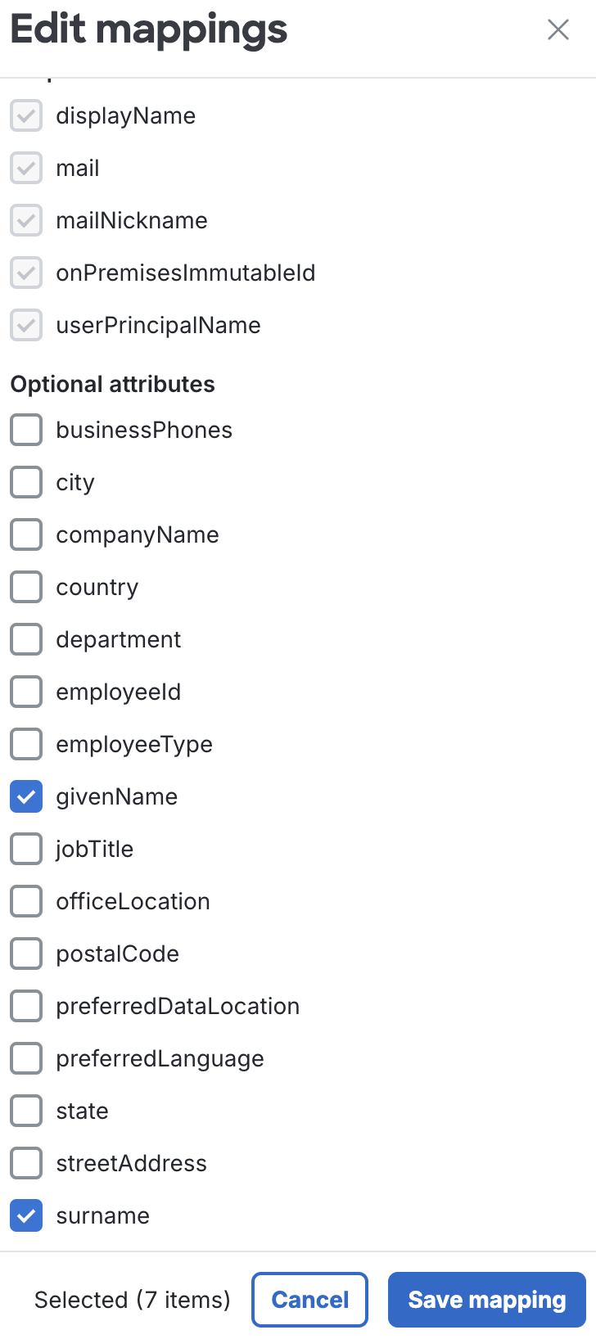Viewport: 596px width, 1339px height.
Task: Enable the businessPhones attribute
Action: [26, 430]
